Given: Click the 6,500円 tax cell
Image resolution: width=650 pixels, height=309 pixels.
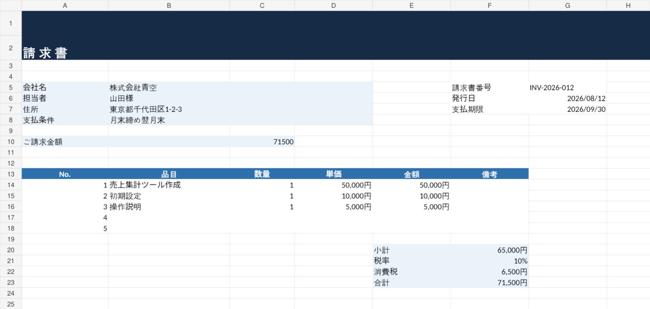Looking at the screenshot, I should (490, 272).
